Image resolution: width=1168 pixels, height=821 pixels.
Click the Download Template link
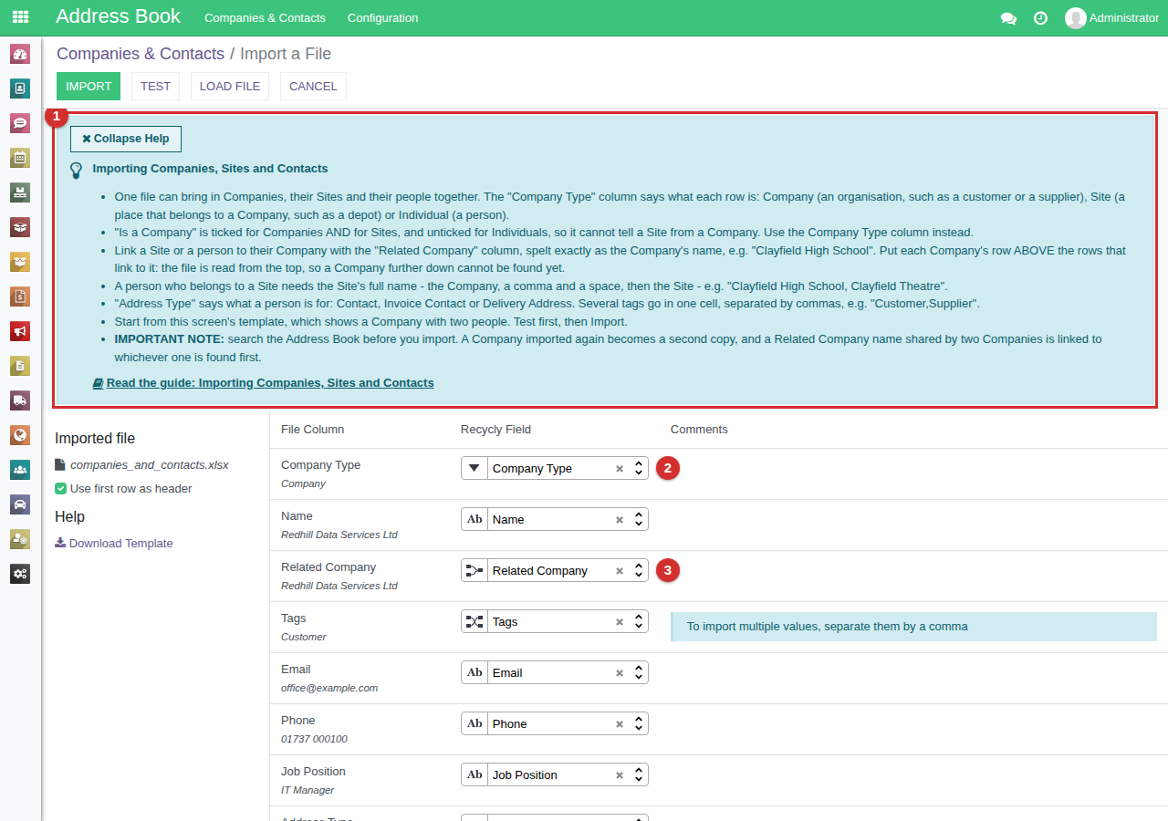click(114, 543)
